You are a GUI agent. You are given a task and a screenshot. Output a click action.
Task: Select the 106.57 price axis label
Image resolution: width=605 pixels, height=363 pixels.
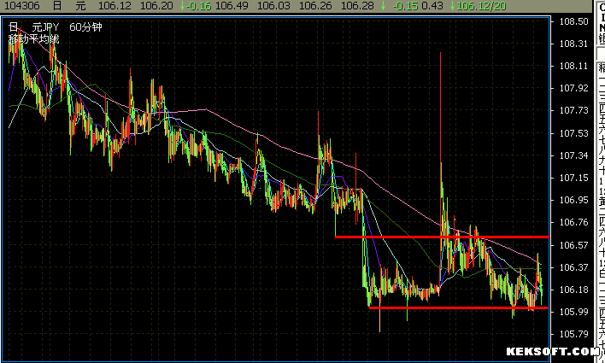pos(573,245)
